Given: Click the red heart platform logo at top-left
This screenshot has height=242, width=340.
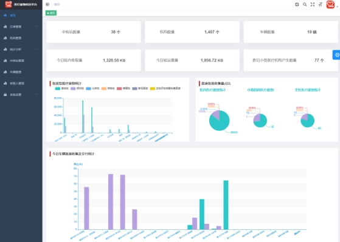Looking at the screenshot, I should tap(9, 4).
